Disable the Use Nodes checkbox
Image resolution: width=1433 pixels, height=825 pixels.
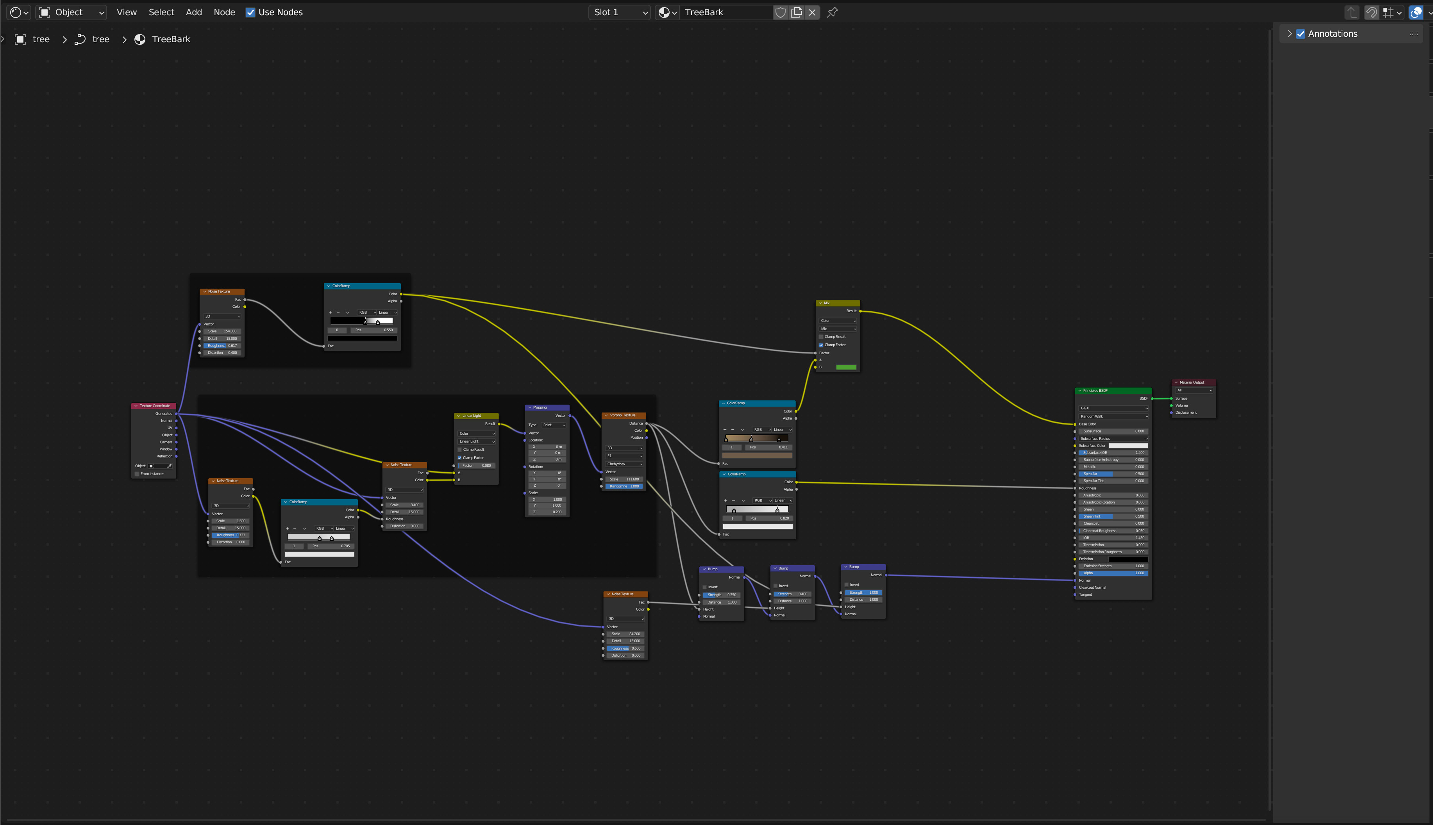pyautogui.click(x=250, y=12)
